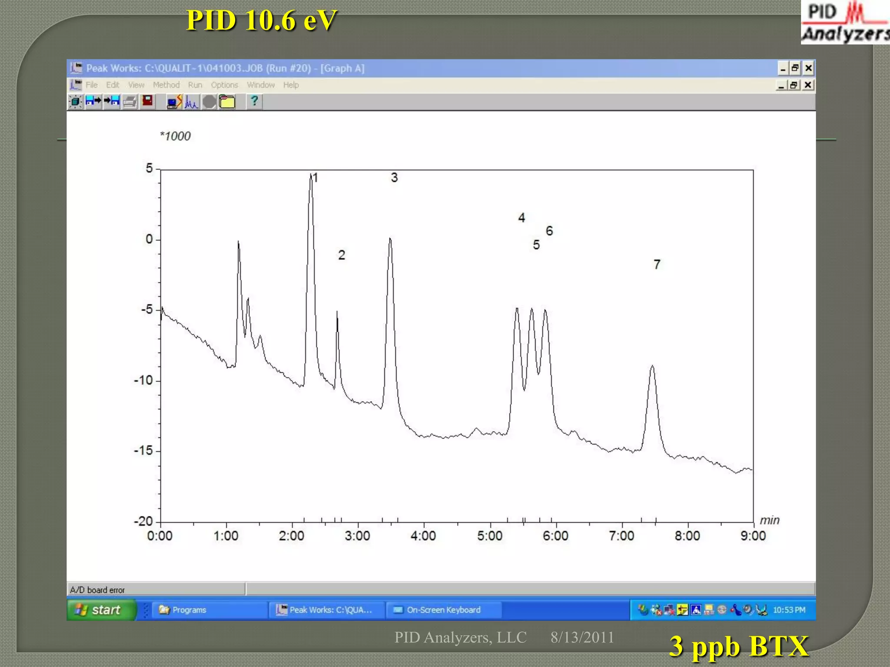This screenshot has height=667, width=890.
Task: Click peak label 5 on the chromatogram
Action: (x=536, y=245)
